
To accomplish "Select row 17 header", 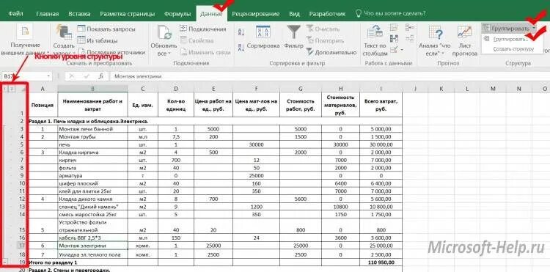I will (x=23, y=246).
